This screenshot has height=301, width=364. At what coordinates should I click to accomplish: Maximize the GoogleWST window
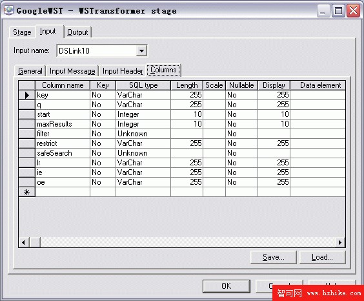338,11
